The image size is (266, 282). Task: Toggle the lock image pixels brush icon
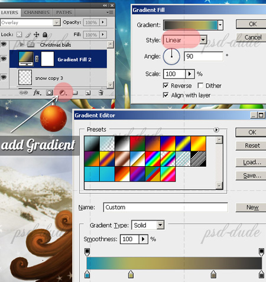[28, 35]
